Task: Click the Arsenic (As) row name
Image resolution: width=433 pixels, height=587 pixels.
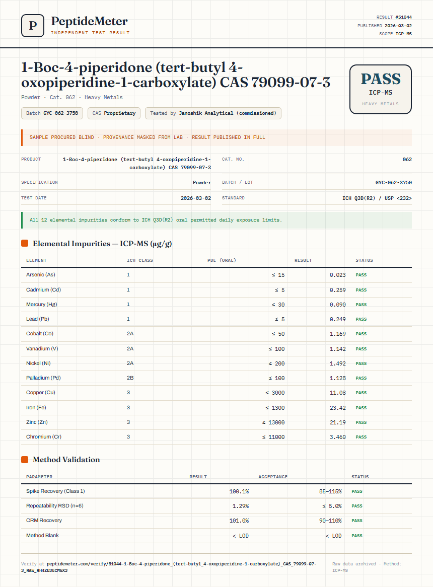Action: [41, 275]
